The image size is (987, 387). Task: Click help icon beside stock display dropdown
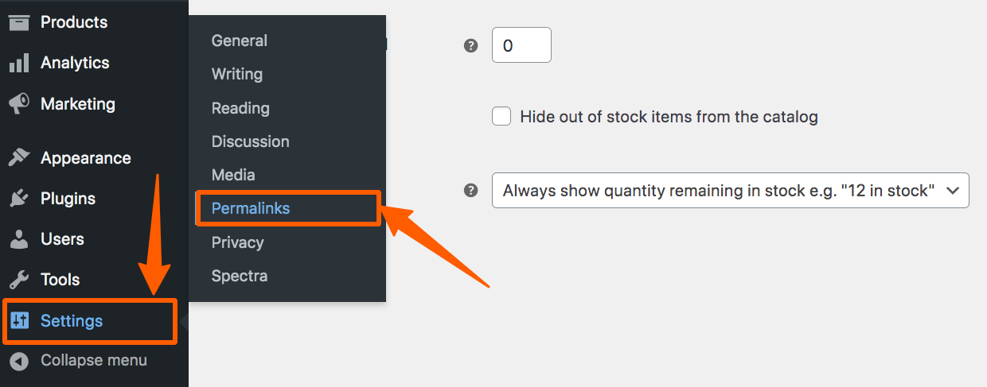(471, 191)
